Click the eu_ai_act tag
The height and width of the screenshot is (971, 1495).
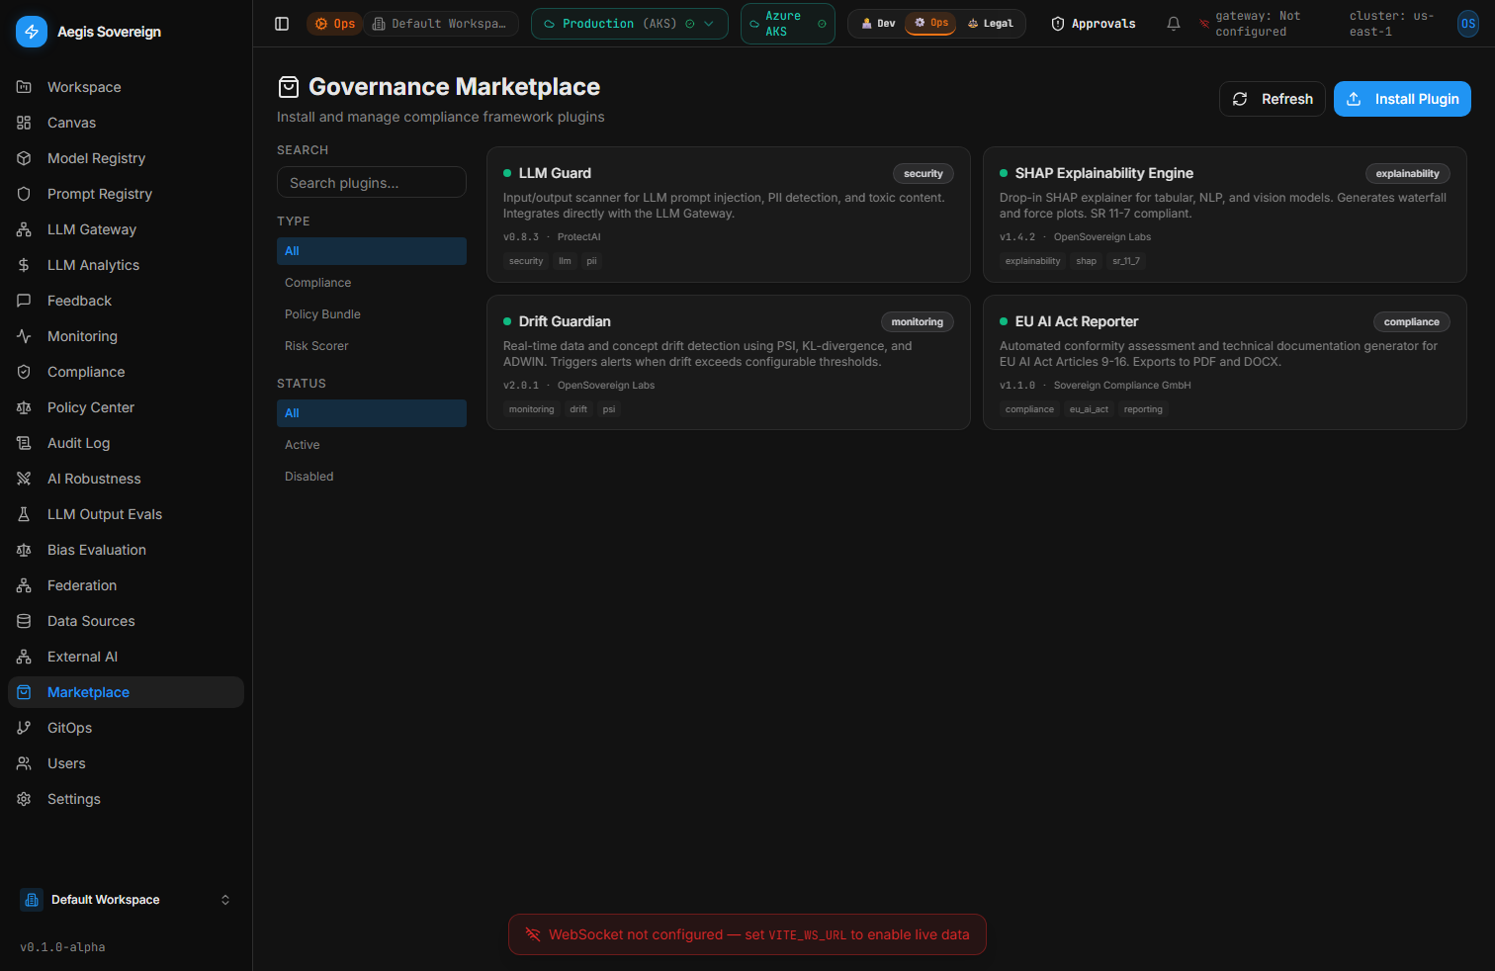tap(1089, 409)
